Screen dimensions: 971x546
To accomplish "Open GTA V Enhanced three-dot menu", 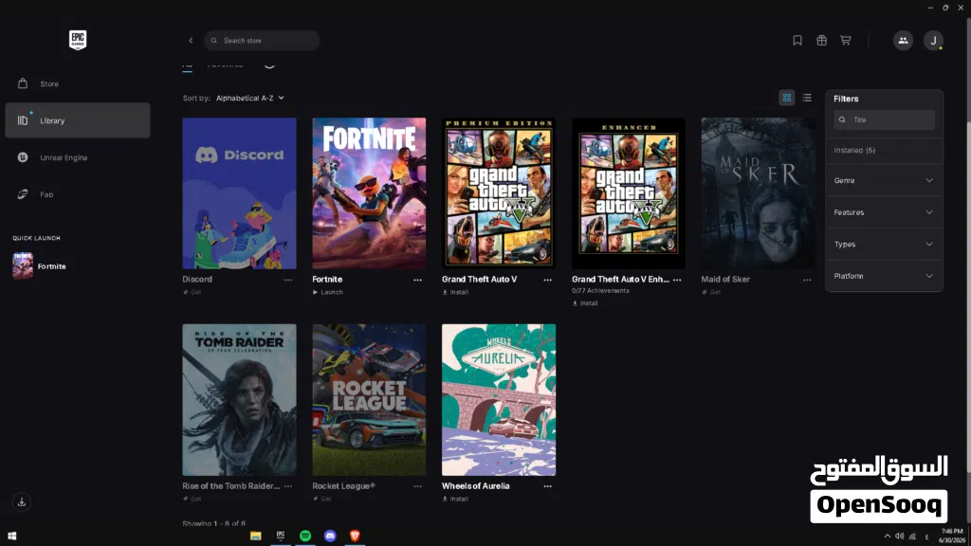I will pyautogui.click(x=677, y=280).
